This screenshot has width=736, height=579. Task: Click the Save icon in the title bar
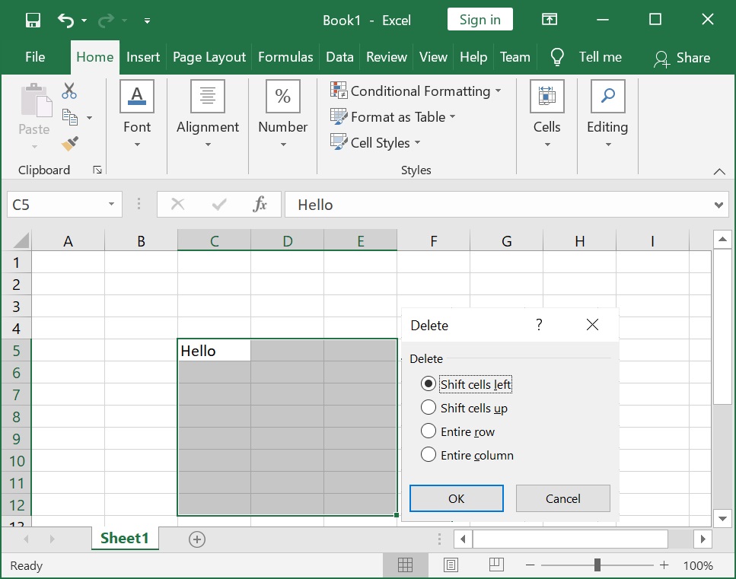click(x=33, y=21)
